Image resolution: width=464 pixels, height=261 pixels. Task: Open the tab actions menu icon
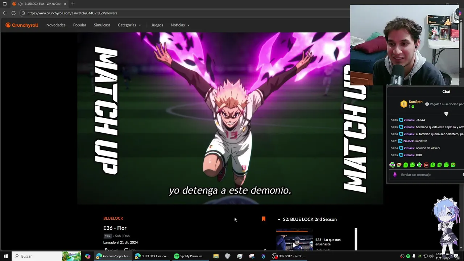[x=5, y=4]
